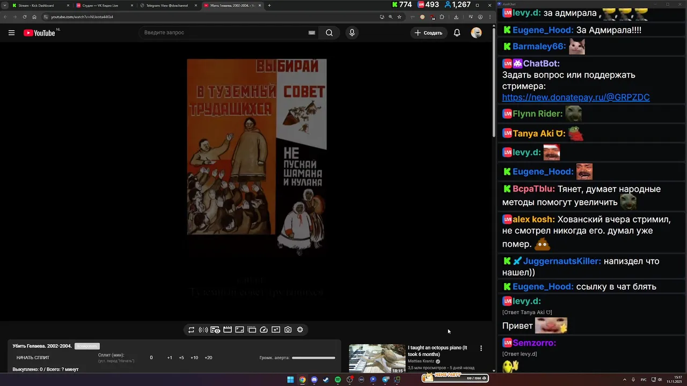Click the loop icon in player toolbar
Image resolution: width=687 pixels, height=386 pixels.
pos(191,330)
